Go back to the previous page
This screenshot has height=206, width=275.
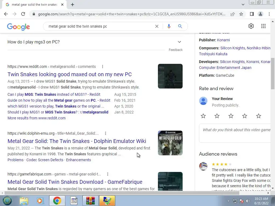[x=6, y=14]
